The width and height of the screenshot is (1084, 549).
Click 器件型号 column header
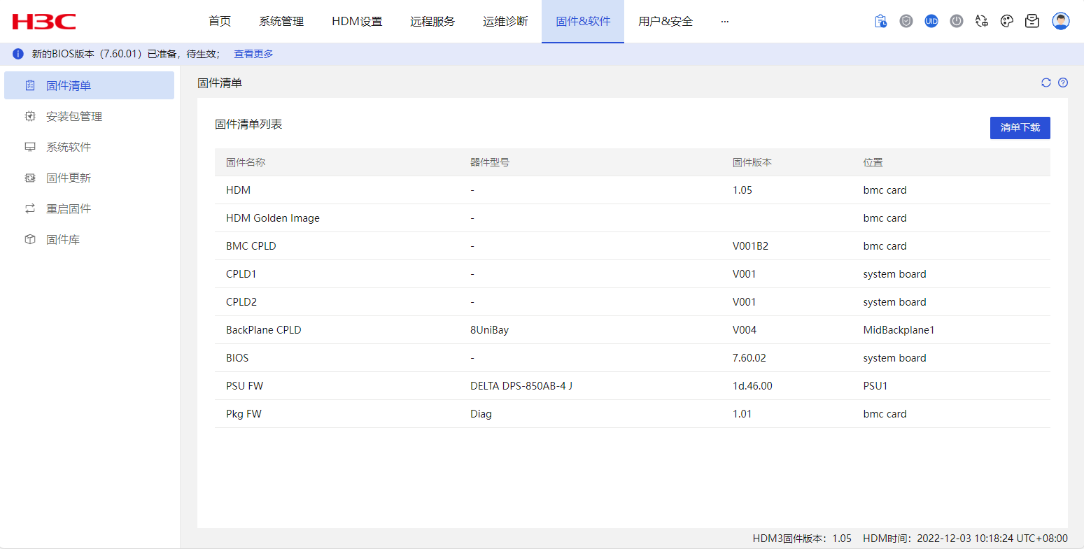tap(490, 162)
